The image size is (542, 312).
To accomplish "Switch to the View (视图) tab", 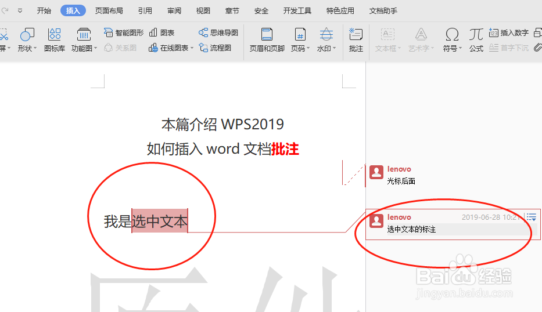I will (x=203, y=10).
